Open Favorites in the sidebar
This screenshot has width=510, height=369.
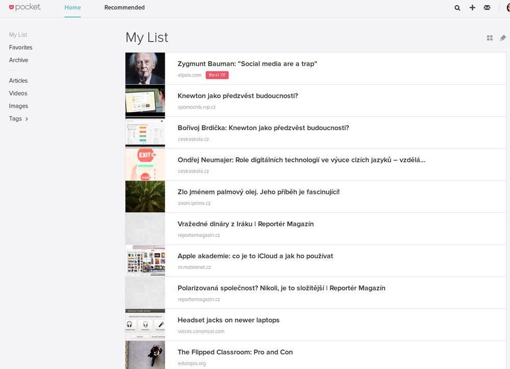coord(20,47)
